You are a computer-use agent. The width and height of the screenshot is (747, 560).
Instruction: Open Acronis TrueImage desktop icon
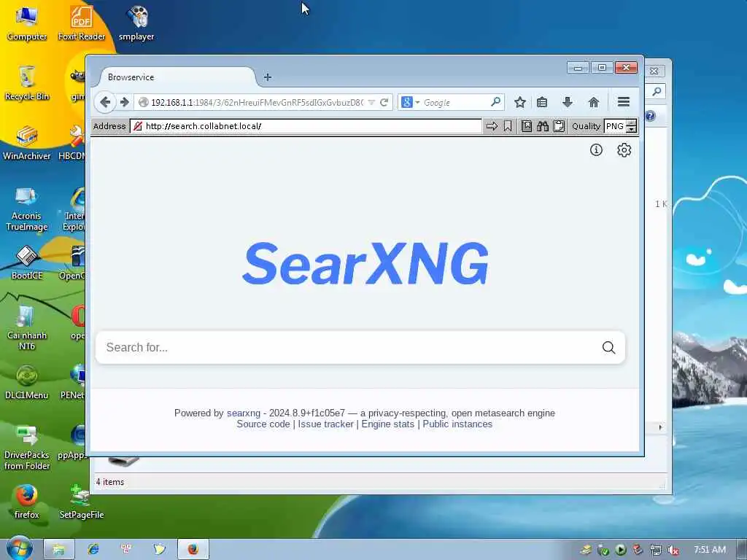(27, 209)
